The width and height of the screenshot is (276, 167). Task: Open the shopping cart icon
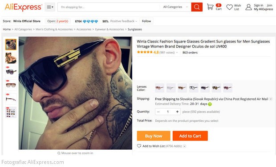(210, 7)
